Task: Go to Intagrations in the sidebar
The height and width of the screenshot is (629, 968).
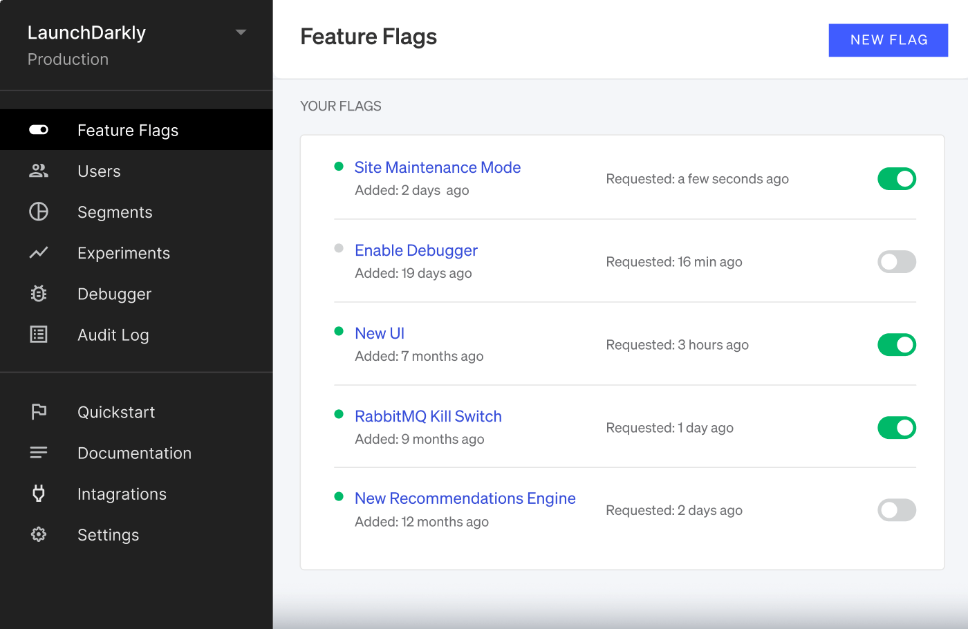Action: [x=136, y=494]
